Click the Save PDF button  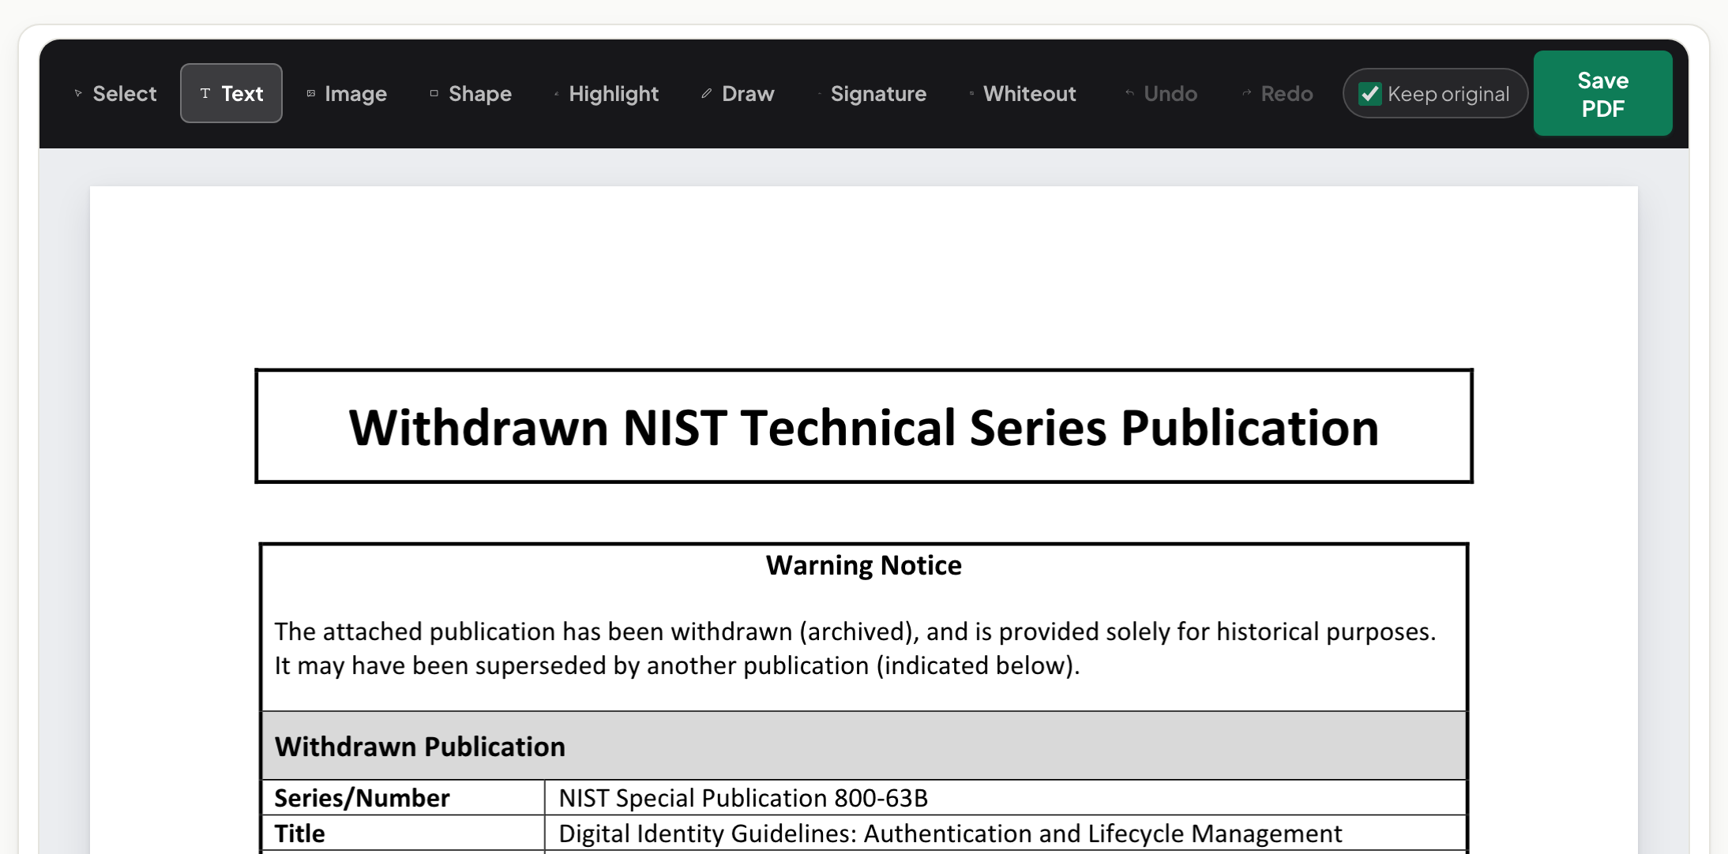(1602, 93)
